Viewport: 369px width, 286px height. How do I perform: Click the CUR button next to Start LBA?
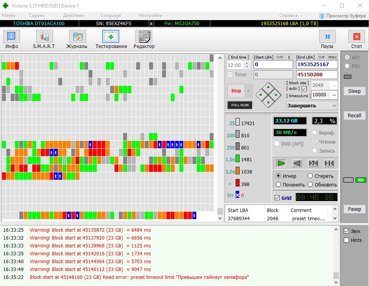[280, 57]
